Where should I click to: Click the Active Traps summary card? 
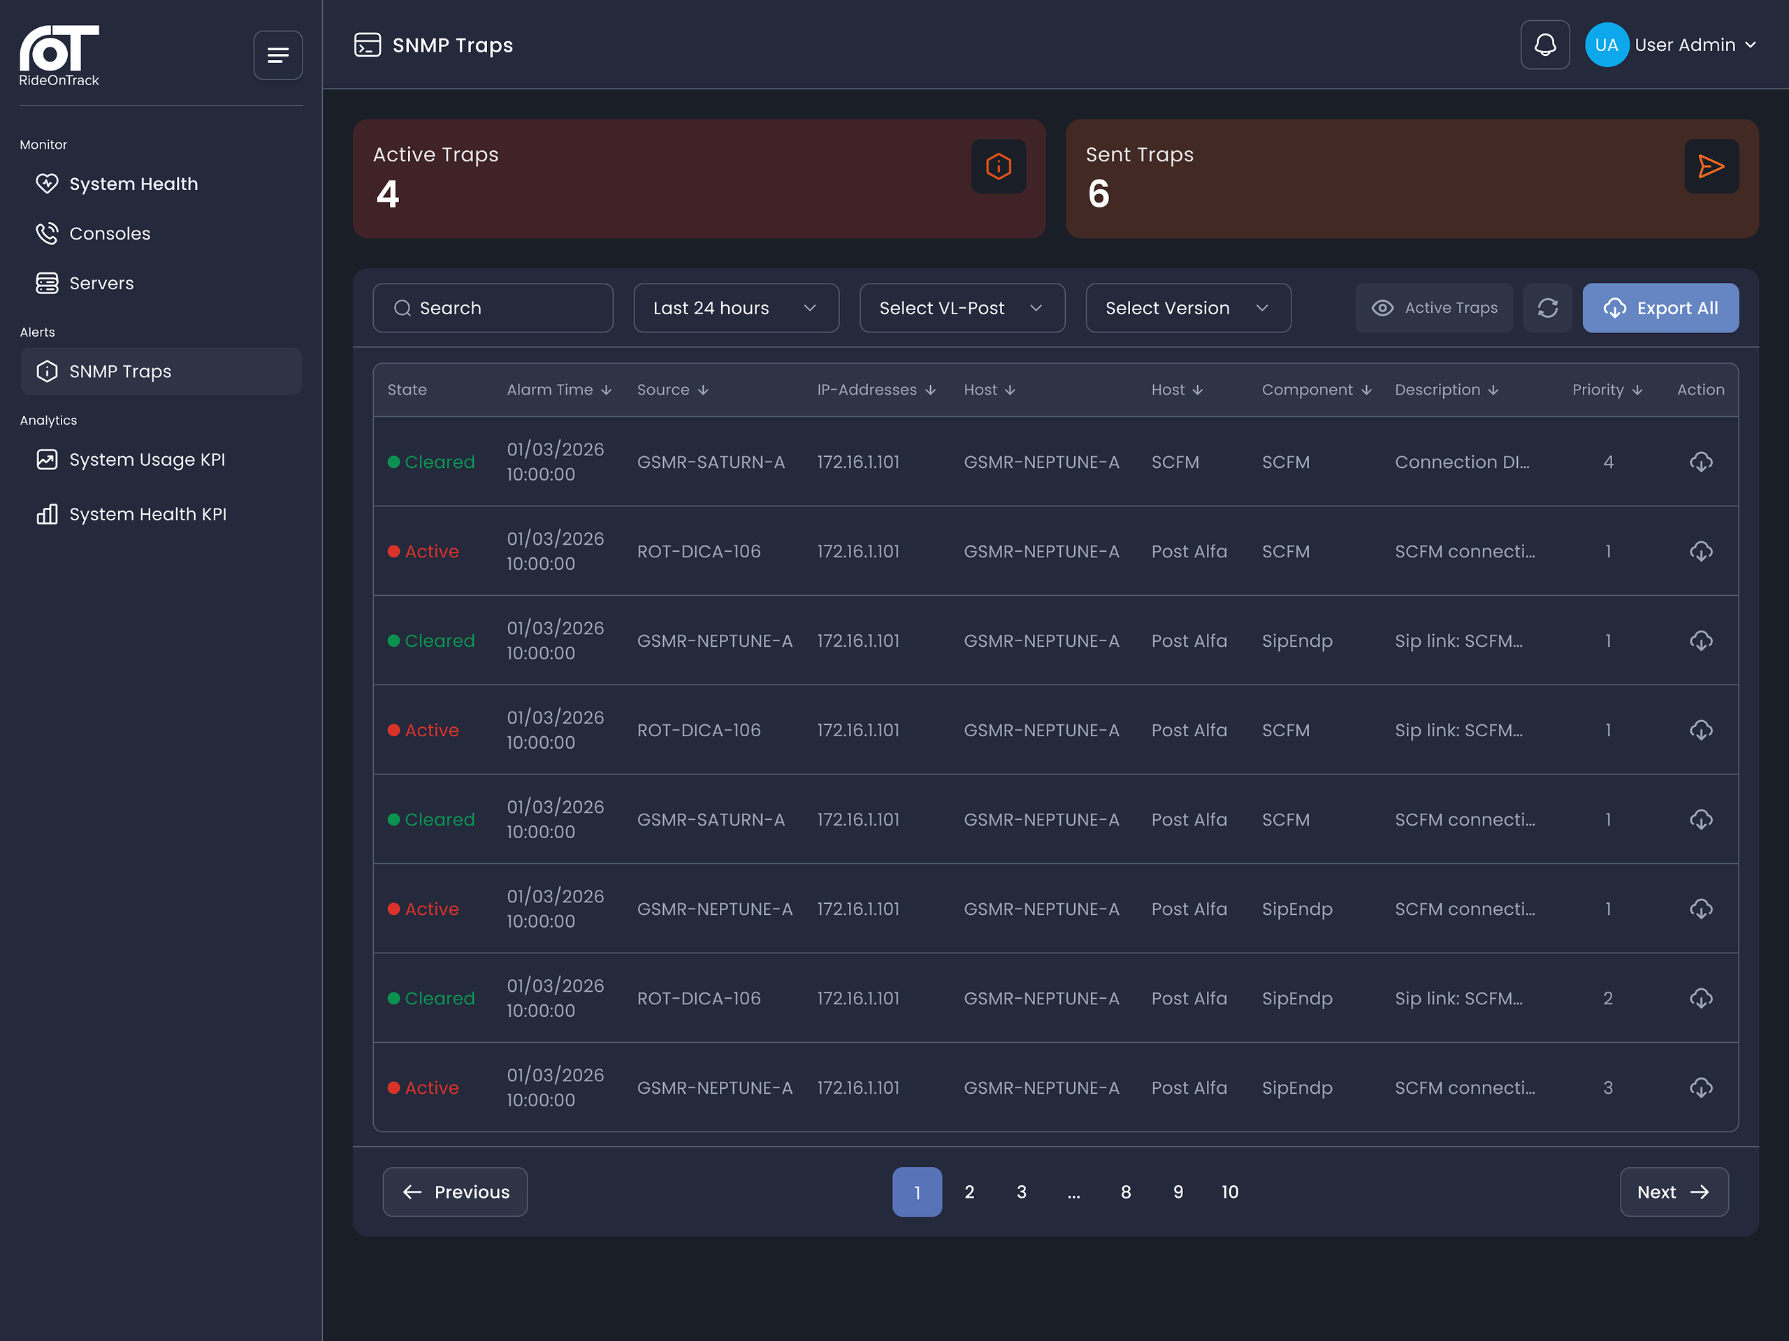(699, 179)
